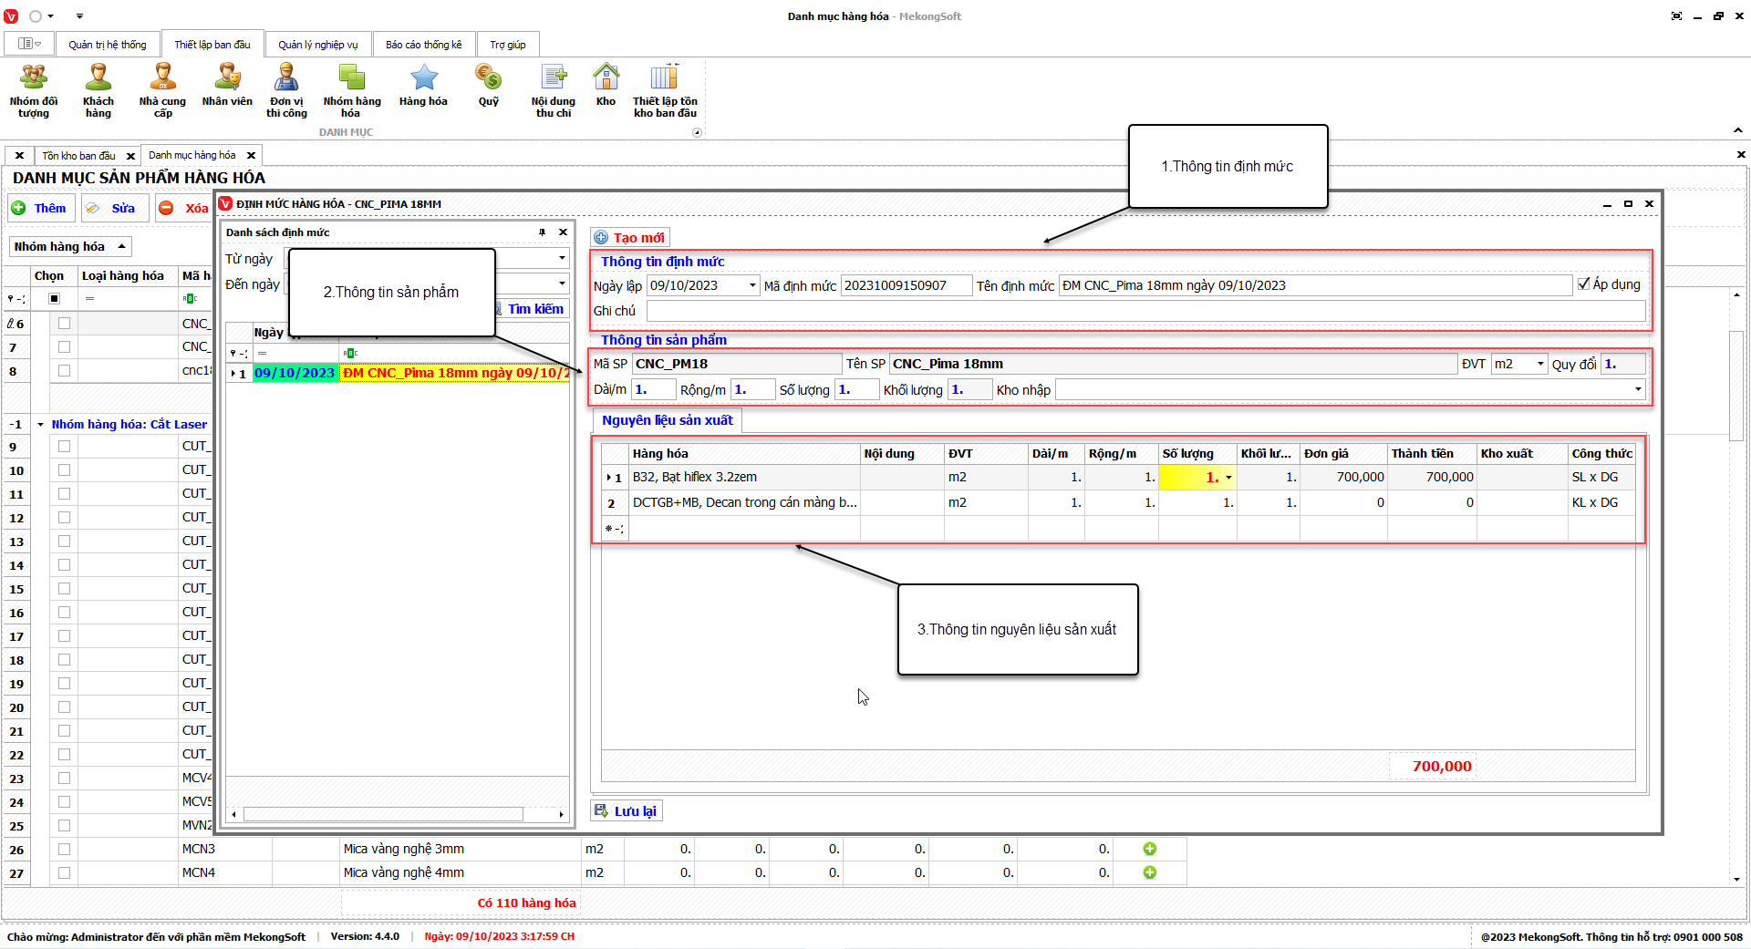Open the Kho nhập warehouse dropdown
This screenshot has width=1751, height=949.
pos(1638,390)
